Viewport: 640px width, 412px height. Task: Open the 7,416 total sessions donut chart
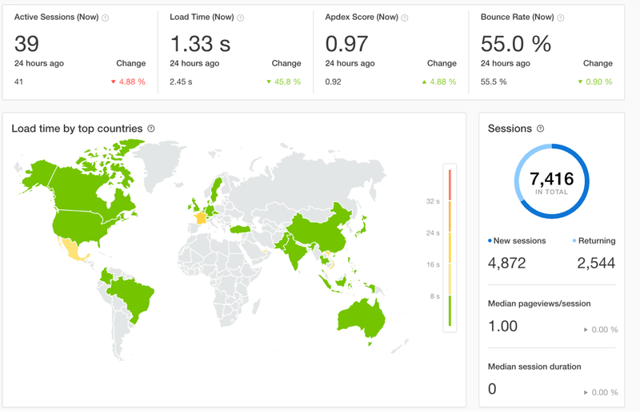pyautogui.click(x=551, y=181)
